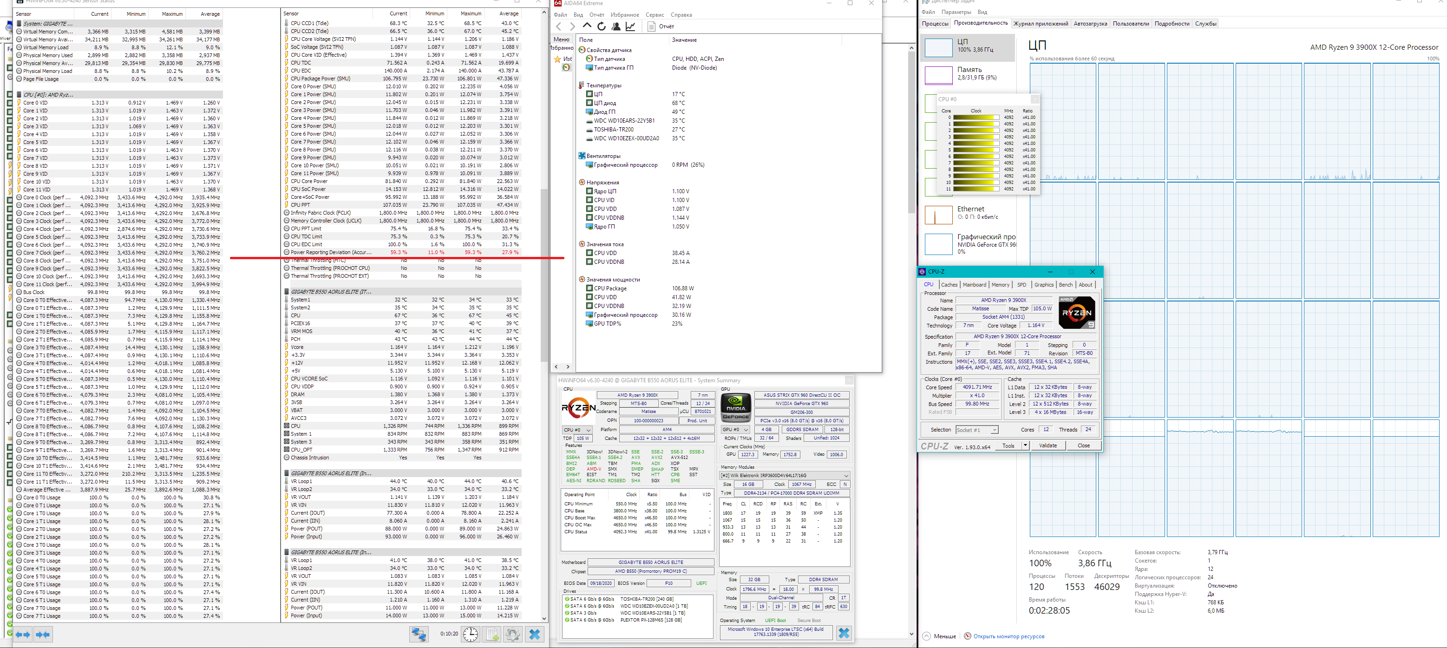1447x648 pixels.
Task: Click AIDA64 back arrow toolbar icon
Action: (558, 26)
